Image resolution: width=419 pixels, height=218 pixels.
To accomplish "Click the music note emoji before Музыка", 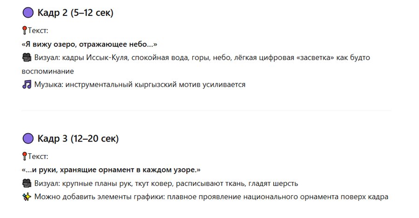I will (26, 85).
